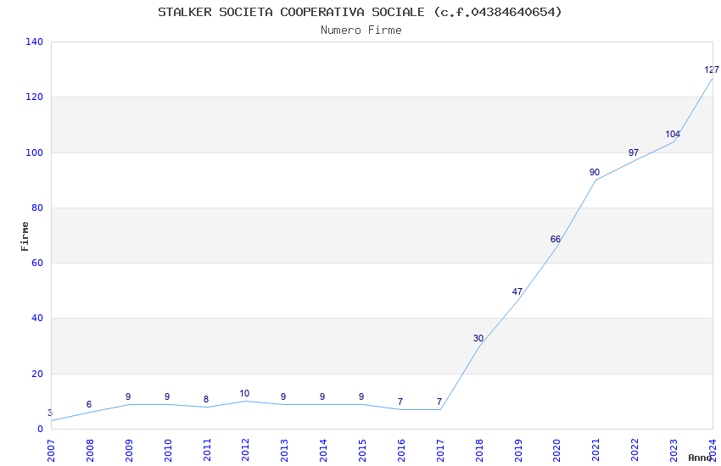This screenshot has height=466, width=721.
Task: Click the data label 9 above 2014
Action: tap(322, 397)
